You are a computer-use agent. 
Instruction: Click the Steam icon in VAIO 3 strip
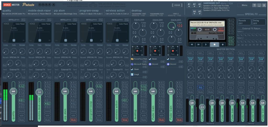168,59
